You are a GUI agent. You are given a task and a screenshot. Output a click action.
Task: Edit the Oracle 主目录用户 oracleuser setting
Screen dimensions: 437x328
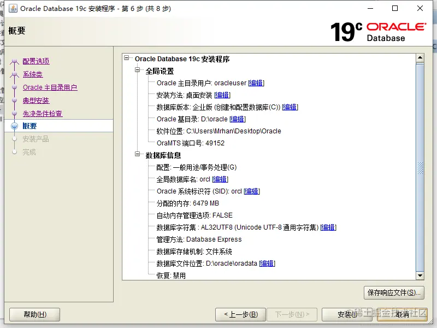(x=256, y=83)
